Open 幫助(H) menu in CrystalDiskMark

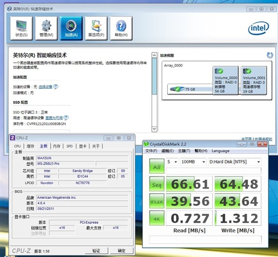coord(201,151)
